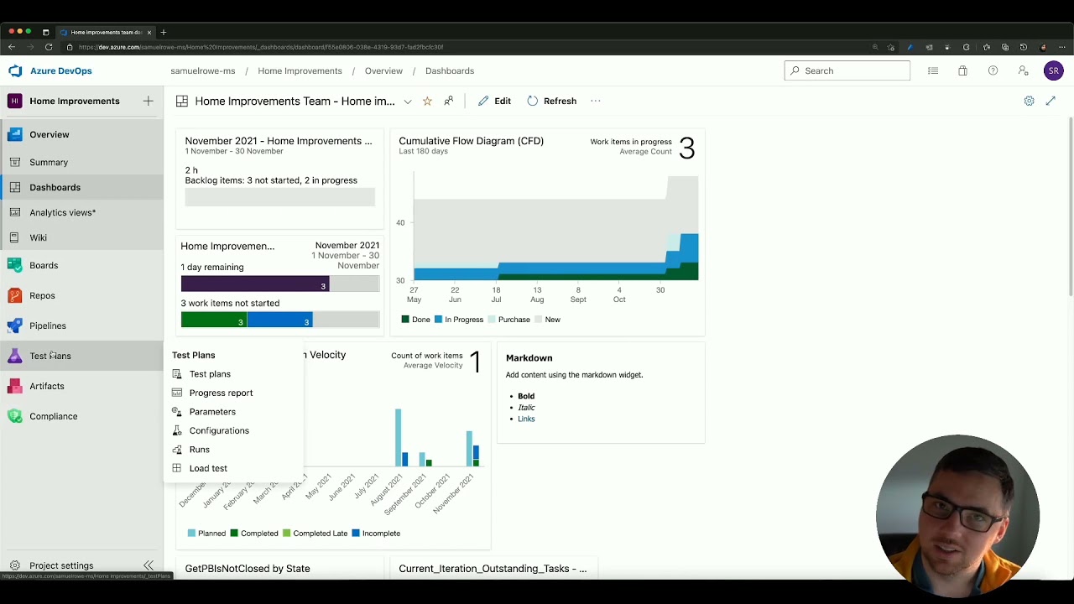Open the SR account avatar
Screen dimensions: 1074x604
click(1053, 70)
